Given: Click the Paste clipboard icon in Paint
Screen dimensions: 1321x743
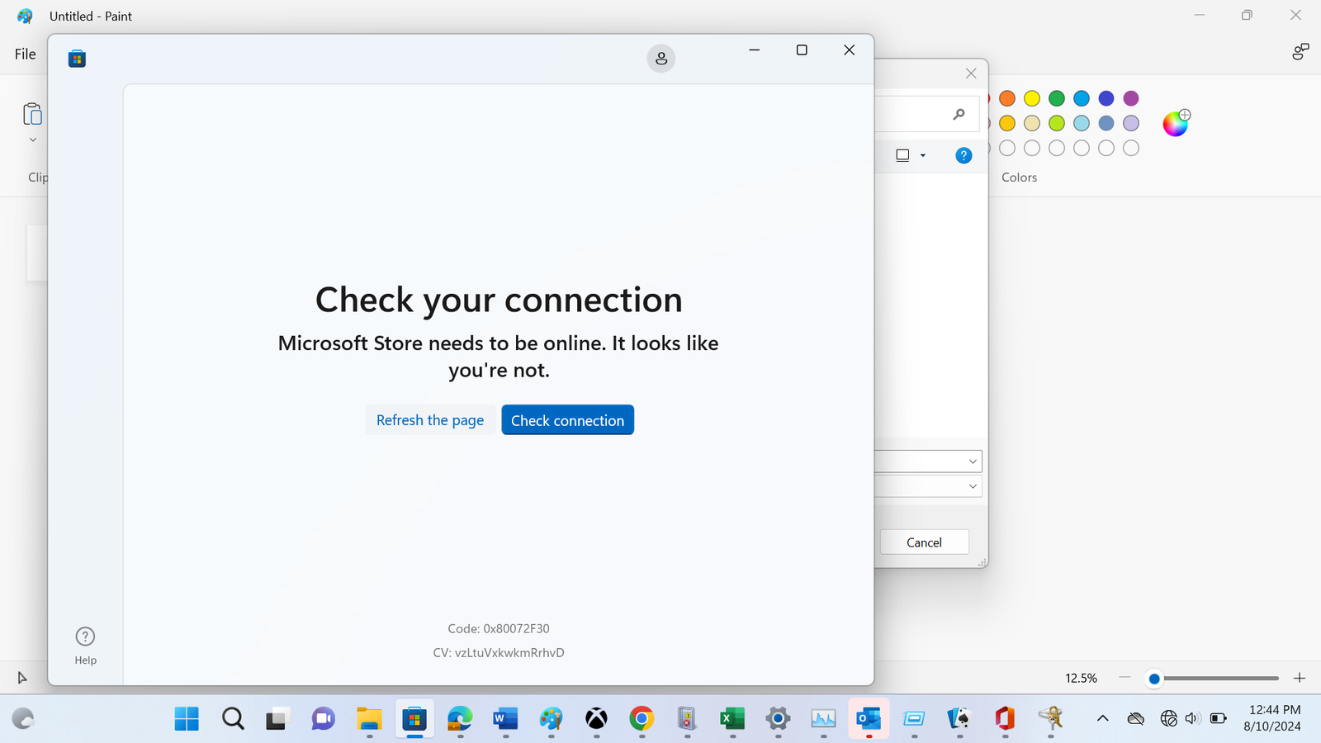Looking at the screenshot, I should click(x=32, y=114).
